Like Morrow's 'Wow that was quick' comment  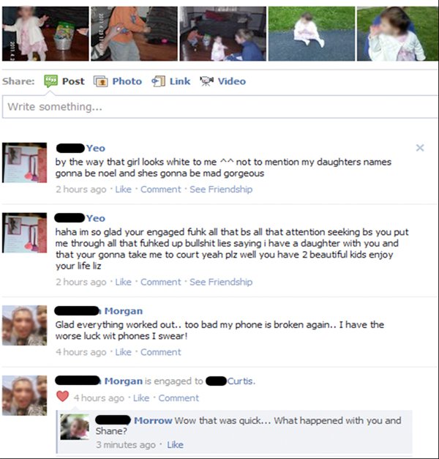(175, 444)
